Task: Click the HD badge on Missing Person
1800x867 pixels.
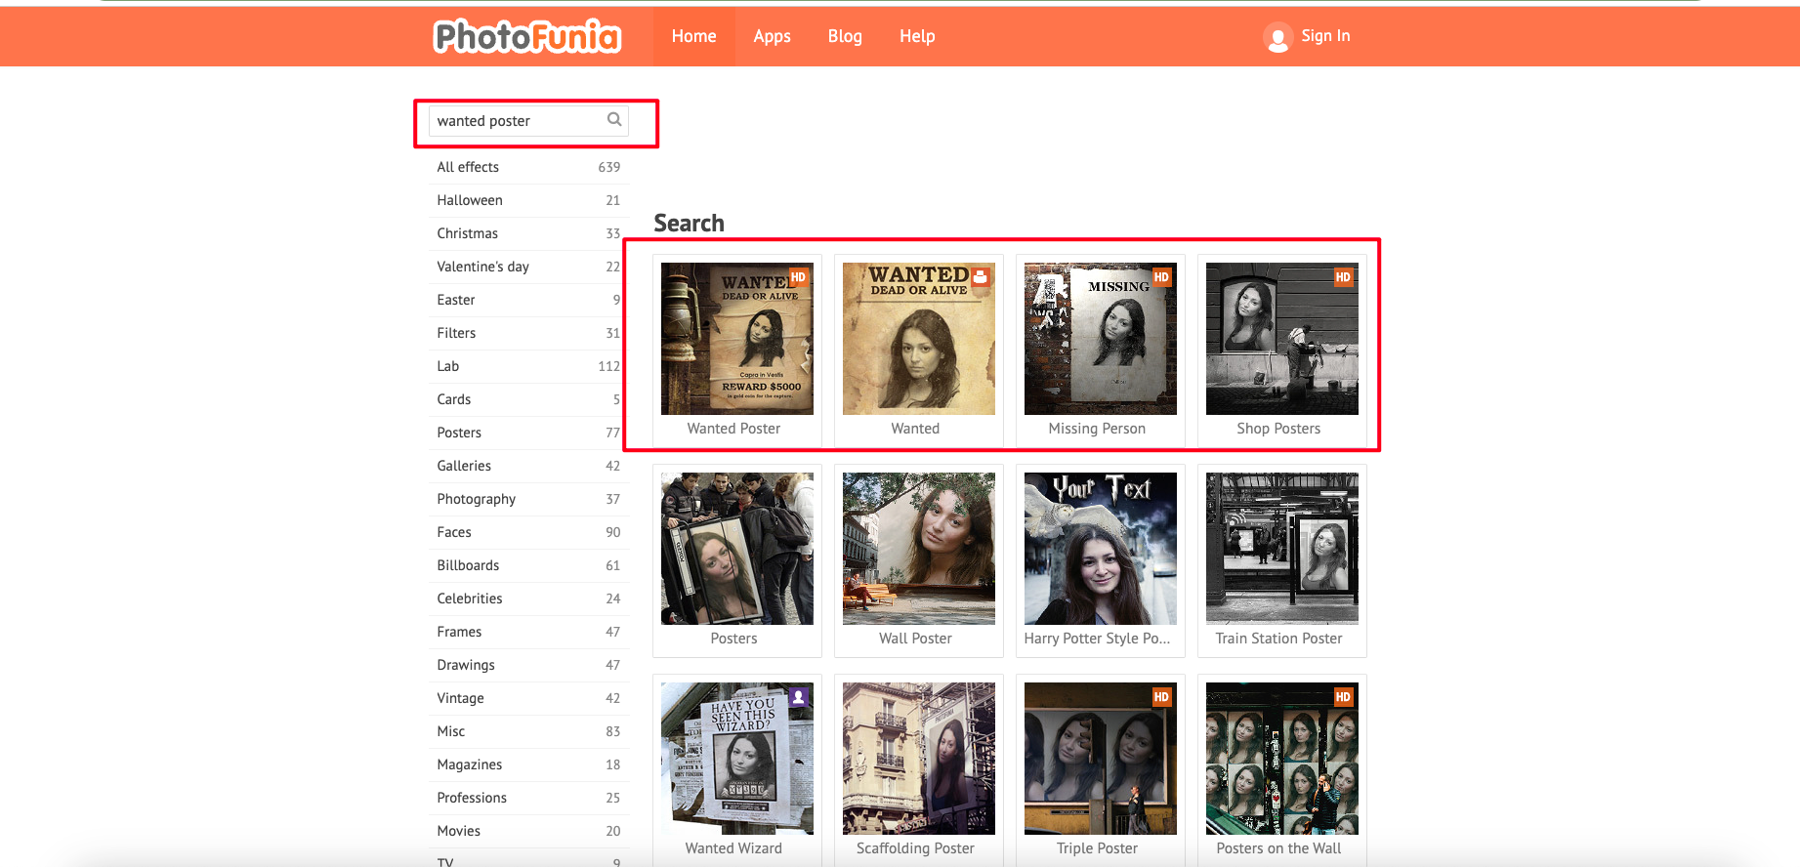Action: tap(1161, 277)
